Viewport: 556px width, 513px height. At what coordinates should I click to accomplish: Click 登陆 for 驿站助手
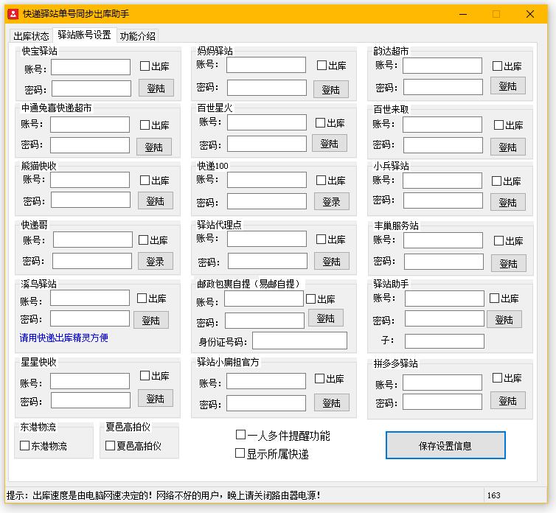click(504, 319)
